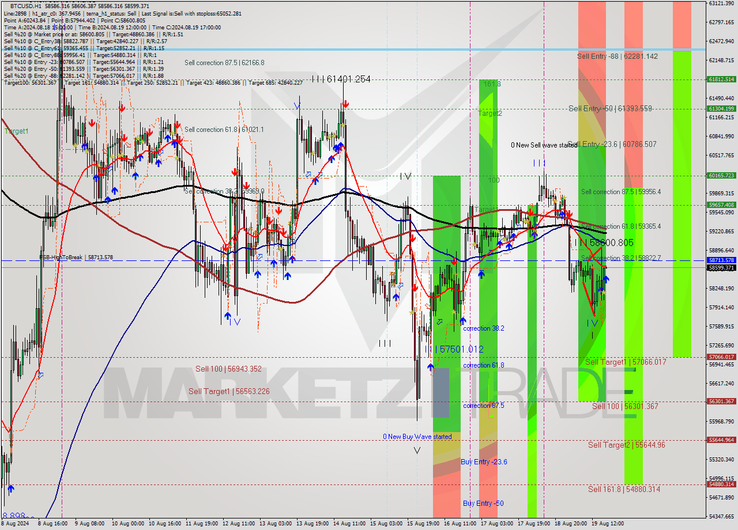Screen dimensions: 738x530
Task: Click the '19 Aug 12:00' time axis label
Action: 607,524
